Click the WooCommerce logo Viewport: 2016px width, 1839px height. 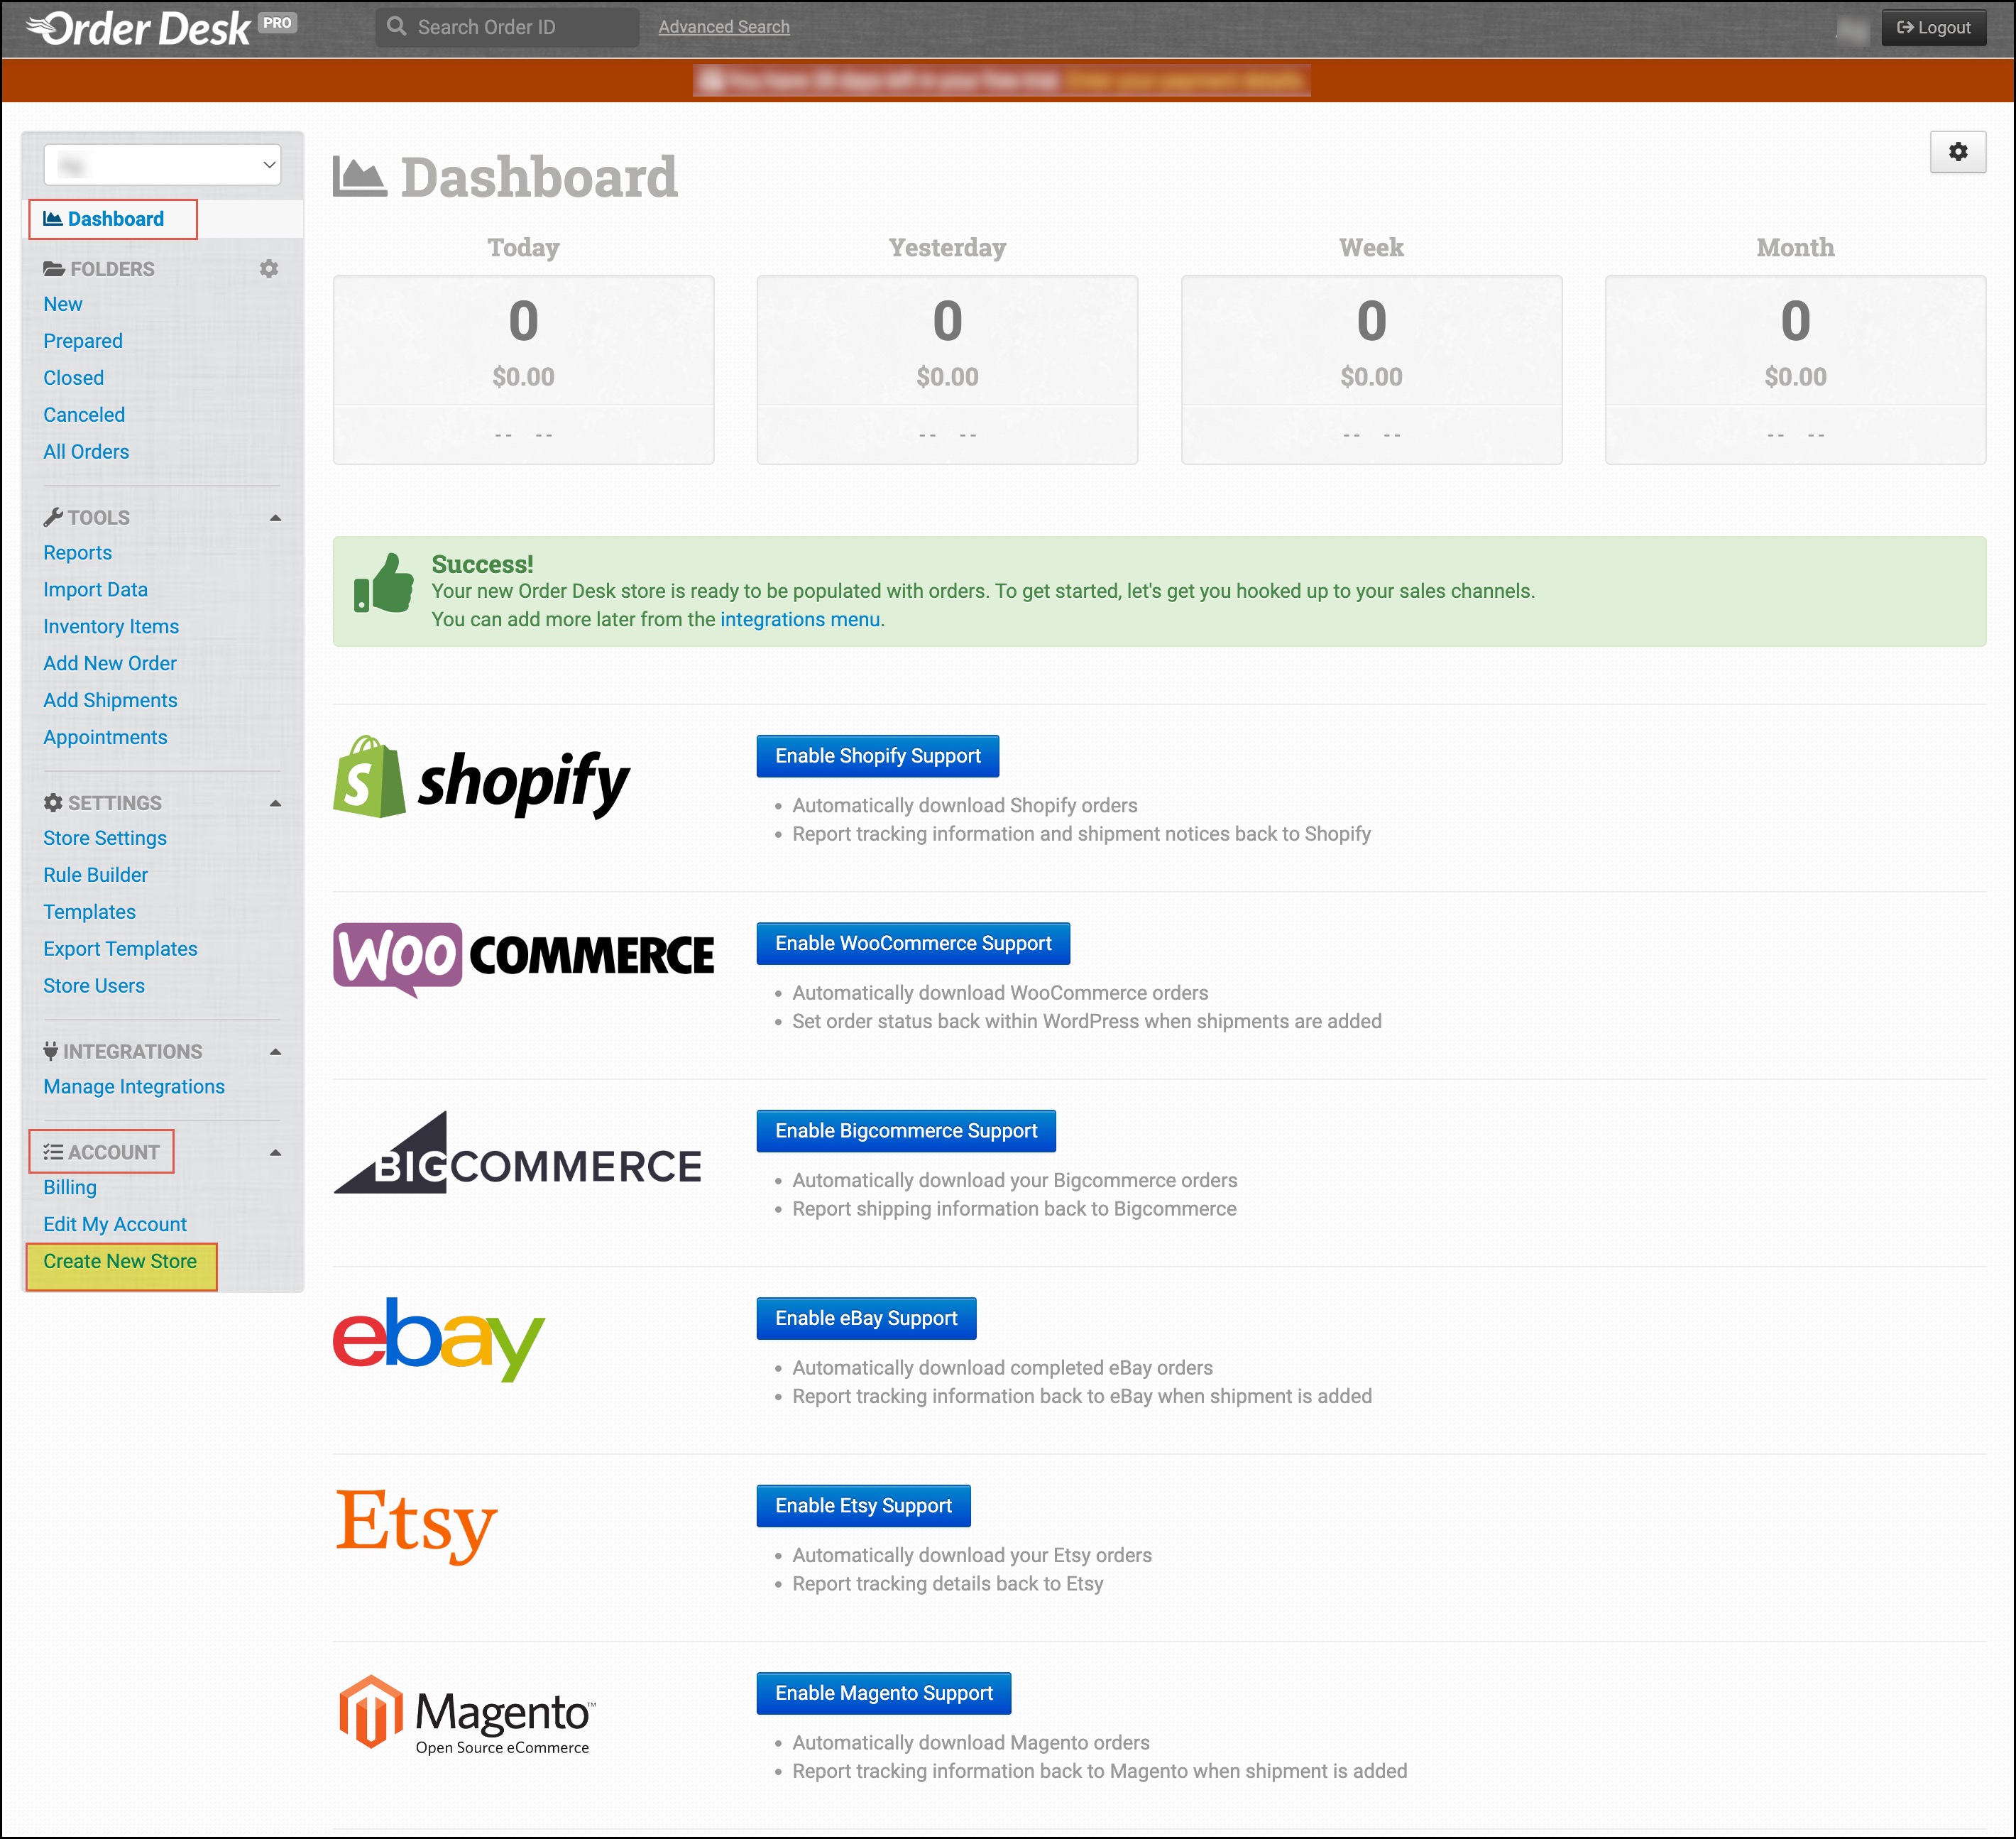tap(523, 957)
